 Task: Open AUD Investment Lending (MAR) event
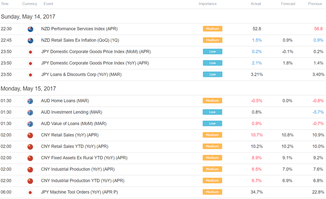point(71,112)
